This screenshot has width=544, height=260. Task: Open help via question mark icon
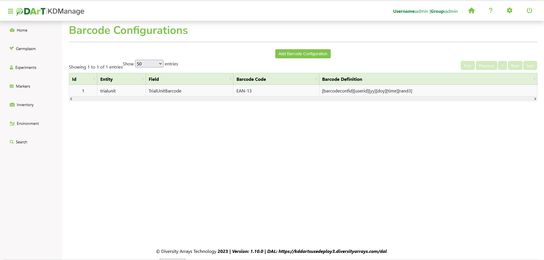point(491,11)
